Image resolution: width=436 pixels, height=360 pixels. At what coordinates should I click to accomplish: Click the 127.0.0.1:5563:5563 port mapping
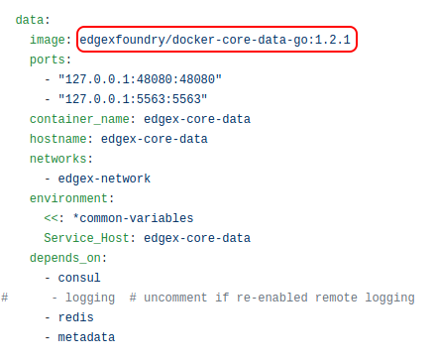[133, 99]
